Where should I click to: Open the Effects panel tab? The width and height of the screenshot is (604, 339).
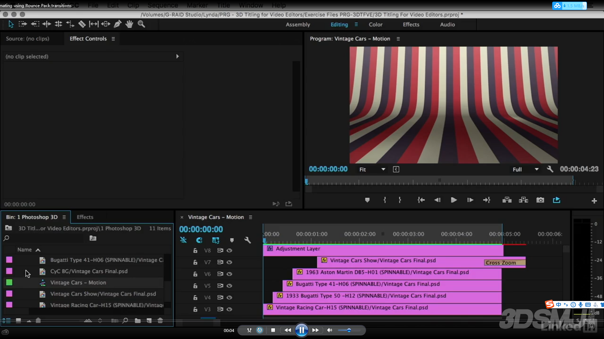pos(85,217)
